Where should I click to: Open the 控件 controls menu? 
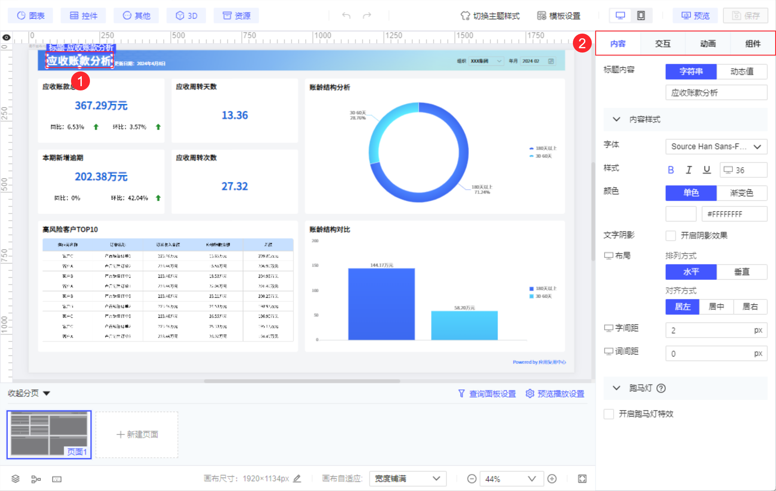[83, 16]
